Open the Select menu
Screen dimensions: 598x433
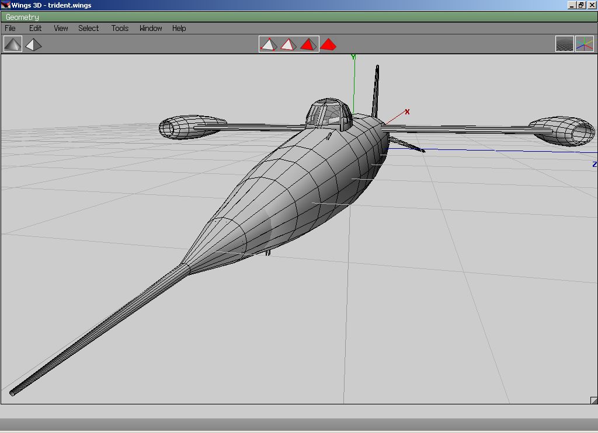(89, 28)
